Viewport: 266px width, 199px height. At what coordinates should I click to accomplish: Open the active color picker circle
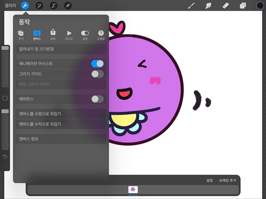point(260,6)
